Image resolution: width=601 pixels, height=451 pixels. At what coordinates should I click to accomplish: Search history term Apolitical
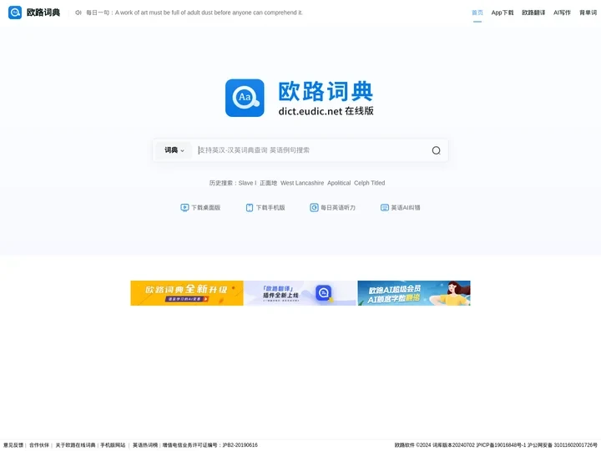tap(339, 183)
